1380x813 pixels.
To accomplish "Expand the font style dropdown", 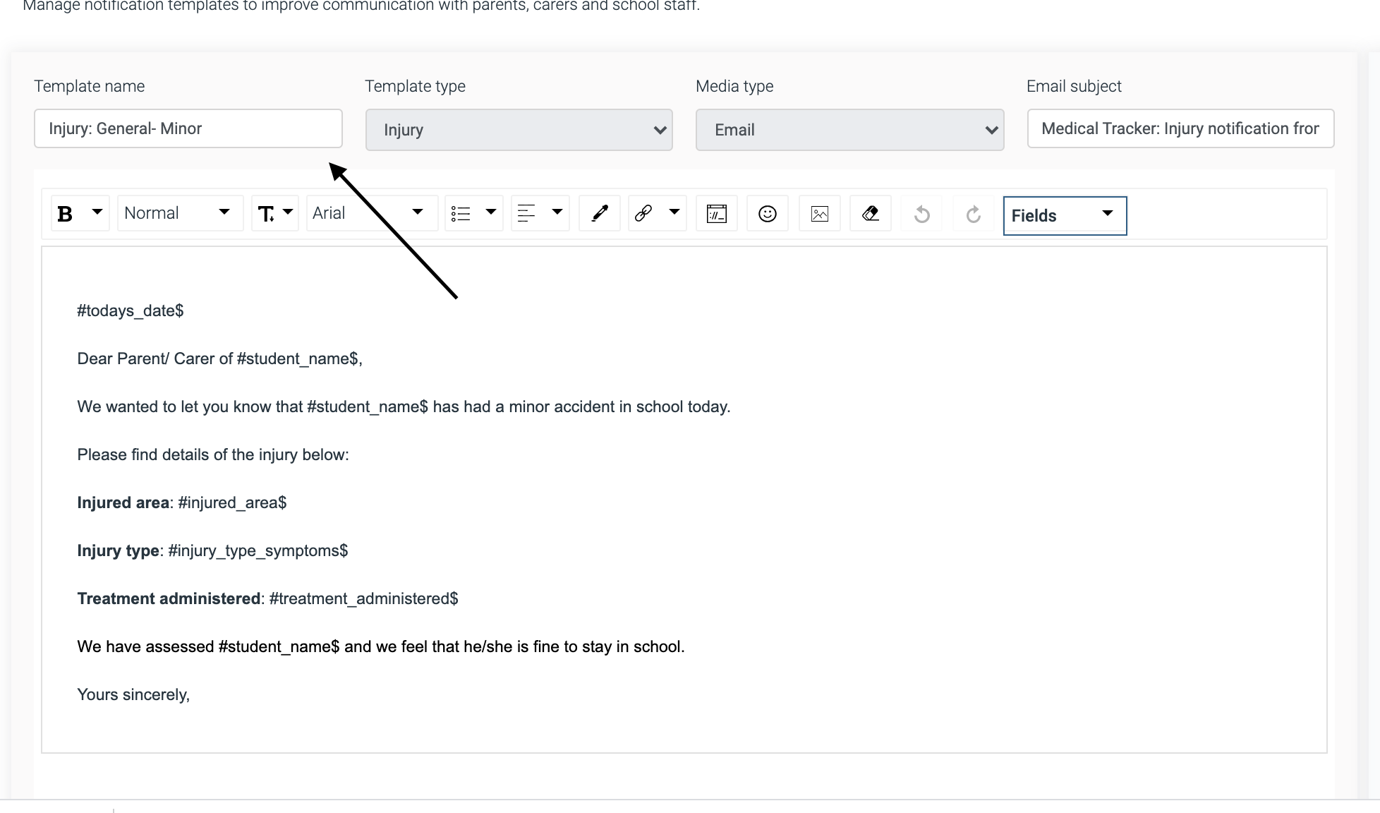I will coord(418,213).
